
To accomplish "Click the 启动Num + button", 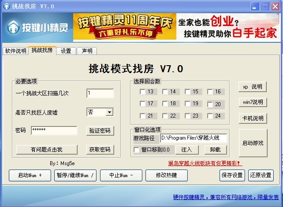I will (x=30, y=175).
